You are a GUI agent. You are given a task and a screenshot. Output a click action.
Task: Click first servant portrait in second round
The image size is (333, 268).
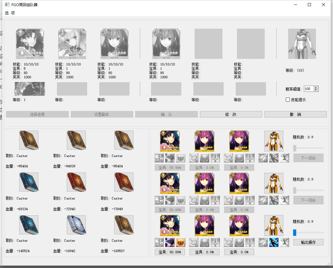(x=170, y=183)
